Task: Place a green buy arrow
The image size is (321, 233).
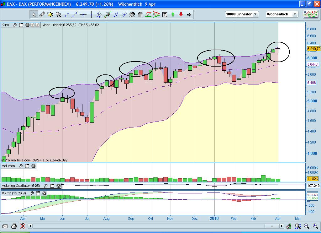Action: [173, 14]
